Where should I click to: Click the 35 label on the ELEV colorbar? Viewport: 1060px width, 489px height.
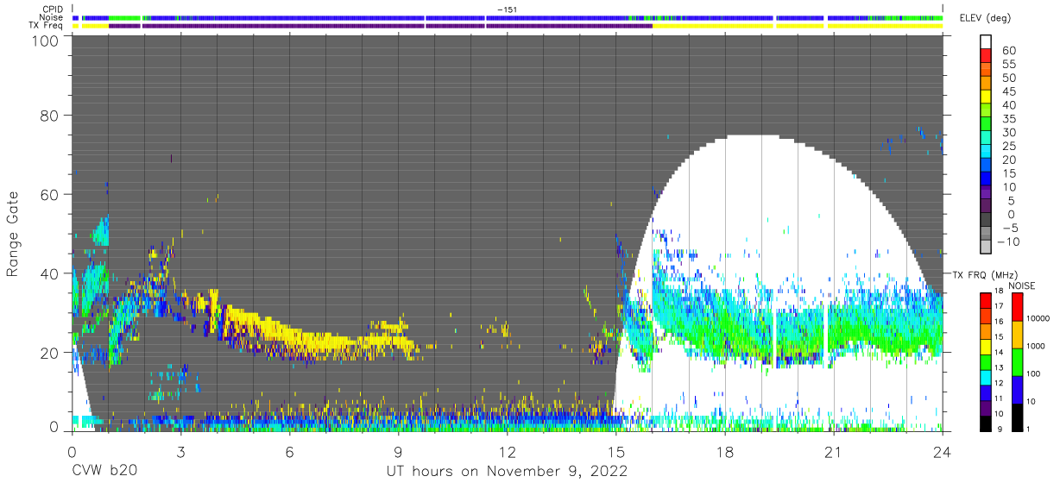point(1009,119)
